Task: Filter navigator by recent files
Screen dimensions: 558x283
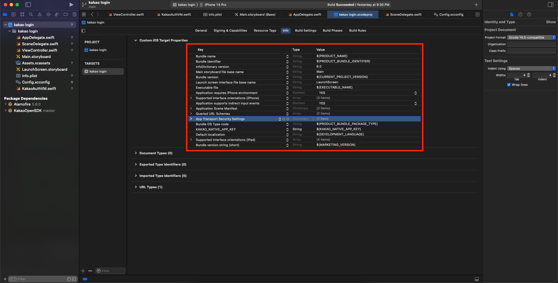Action: (x=69, y=279)
